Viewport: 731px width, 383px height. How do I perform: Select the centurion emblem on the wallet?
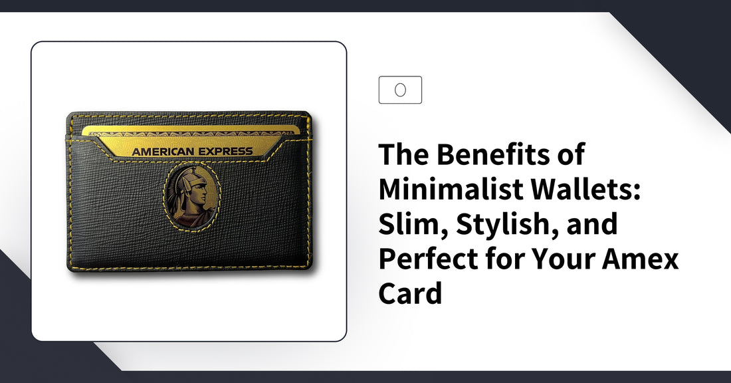pos(192,196)
